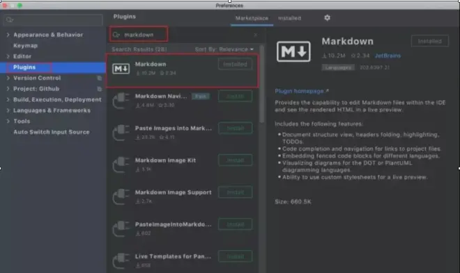Screen dimensions: 460x273
Task: Clear the plugin search with X icon
Action: (x=256, y=35)
